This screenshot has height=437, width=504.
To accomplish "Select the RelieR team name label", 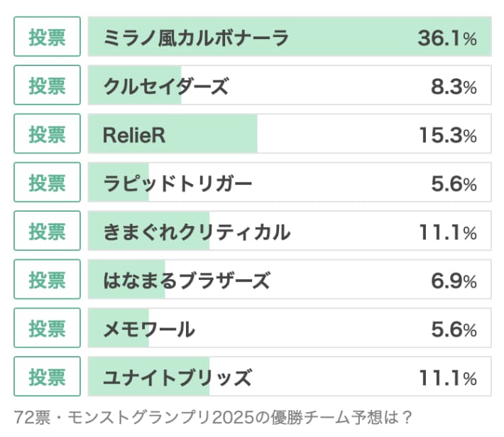I will click(x=134, y=134).
